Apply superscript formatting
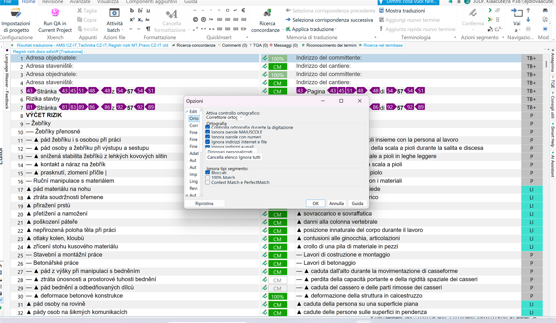556x323 pixels. [132, 20]
